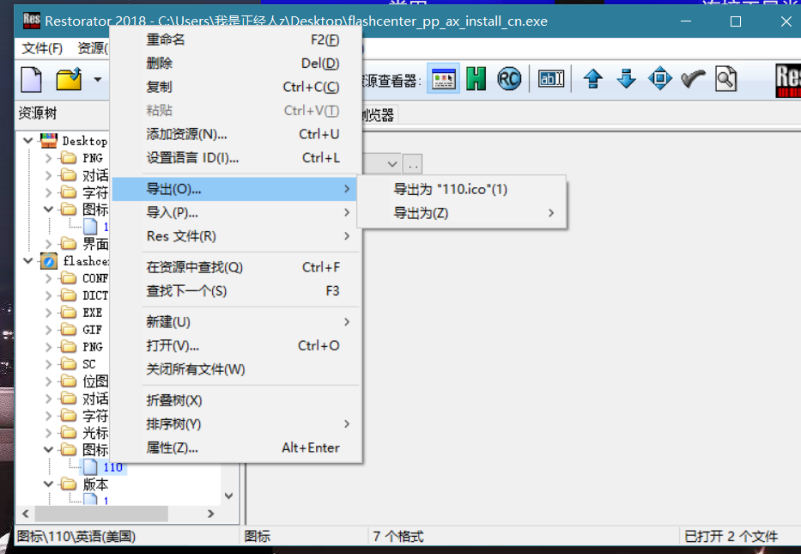Open the 排序树(Y) submenu
The image size is (801, 554).
point(236,424)
